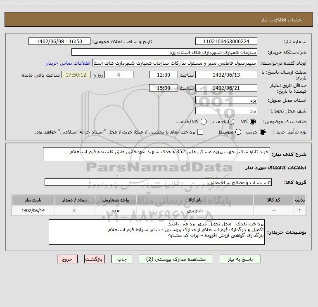Select the متوسط purchase type radio
The height and width of the screenshot is (307, 318).
(x=238, y=132)
